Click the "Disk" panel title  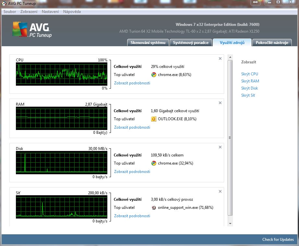[x=19, y=149]
